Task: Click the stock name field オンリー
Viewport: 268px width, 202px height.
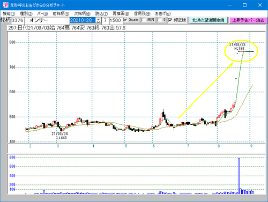Action: pyautogui.click(x=47, y=20)
